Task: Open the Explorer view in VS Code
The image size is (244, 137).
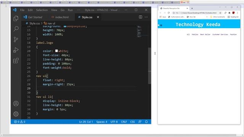Action: (x=16, y=19)
